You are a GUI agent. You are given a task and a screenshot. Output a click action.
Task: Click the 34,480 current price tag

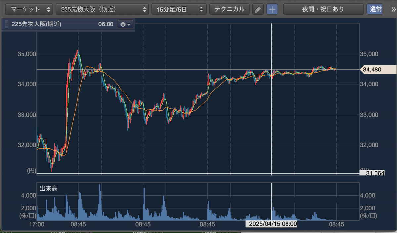click(378, 70)
